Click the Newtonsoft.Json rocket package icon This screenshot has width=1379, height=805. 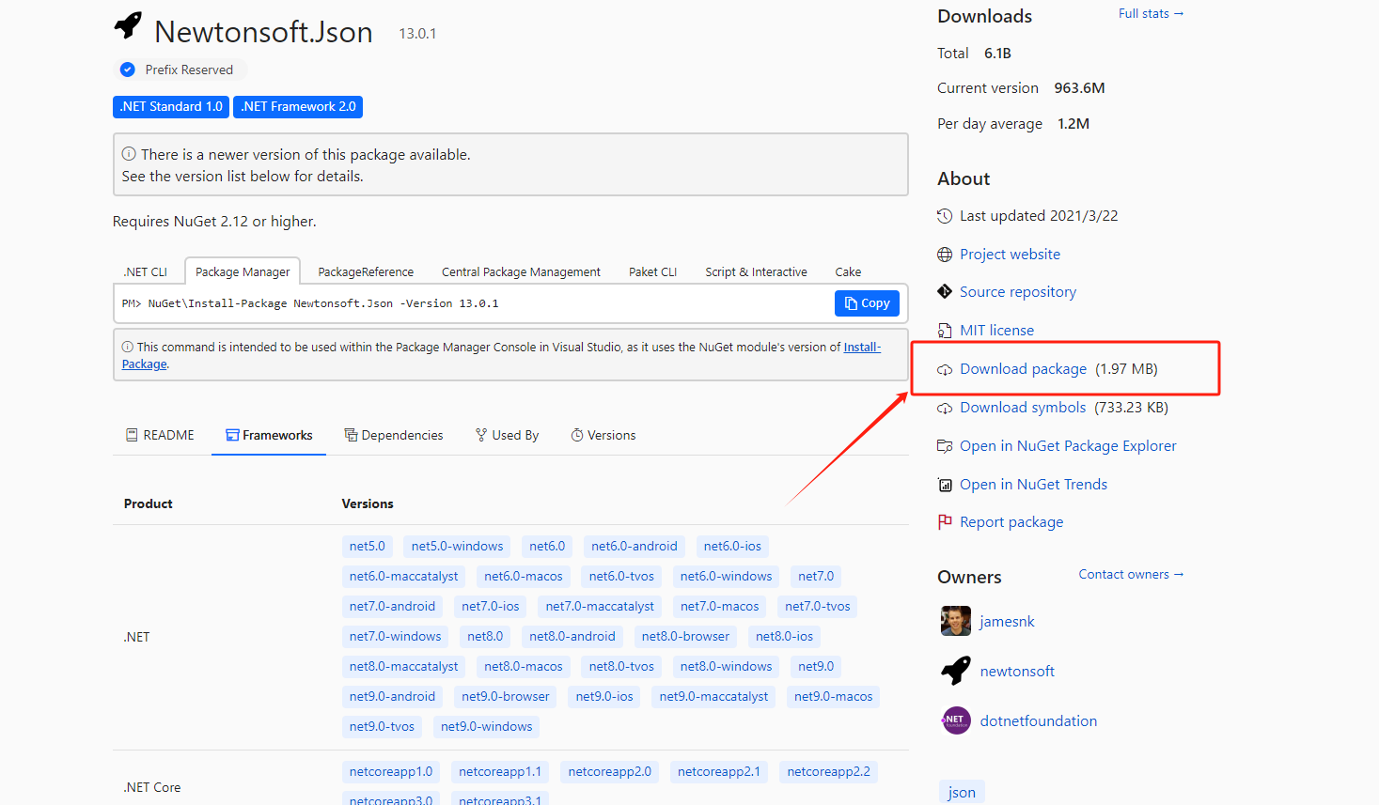tap(128, 25)
